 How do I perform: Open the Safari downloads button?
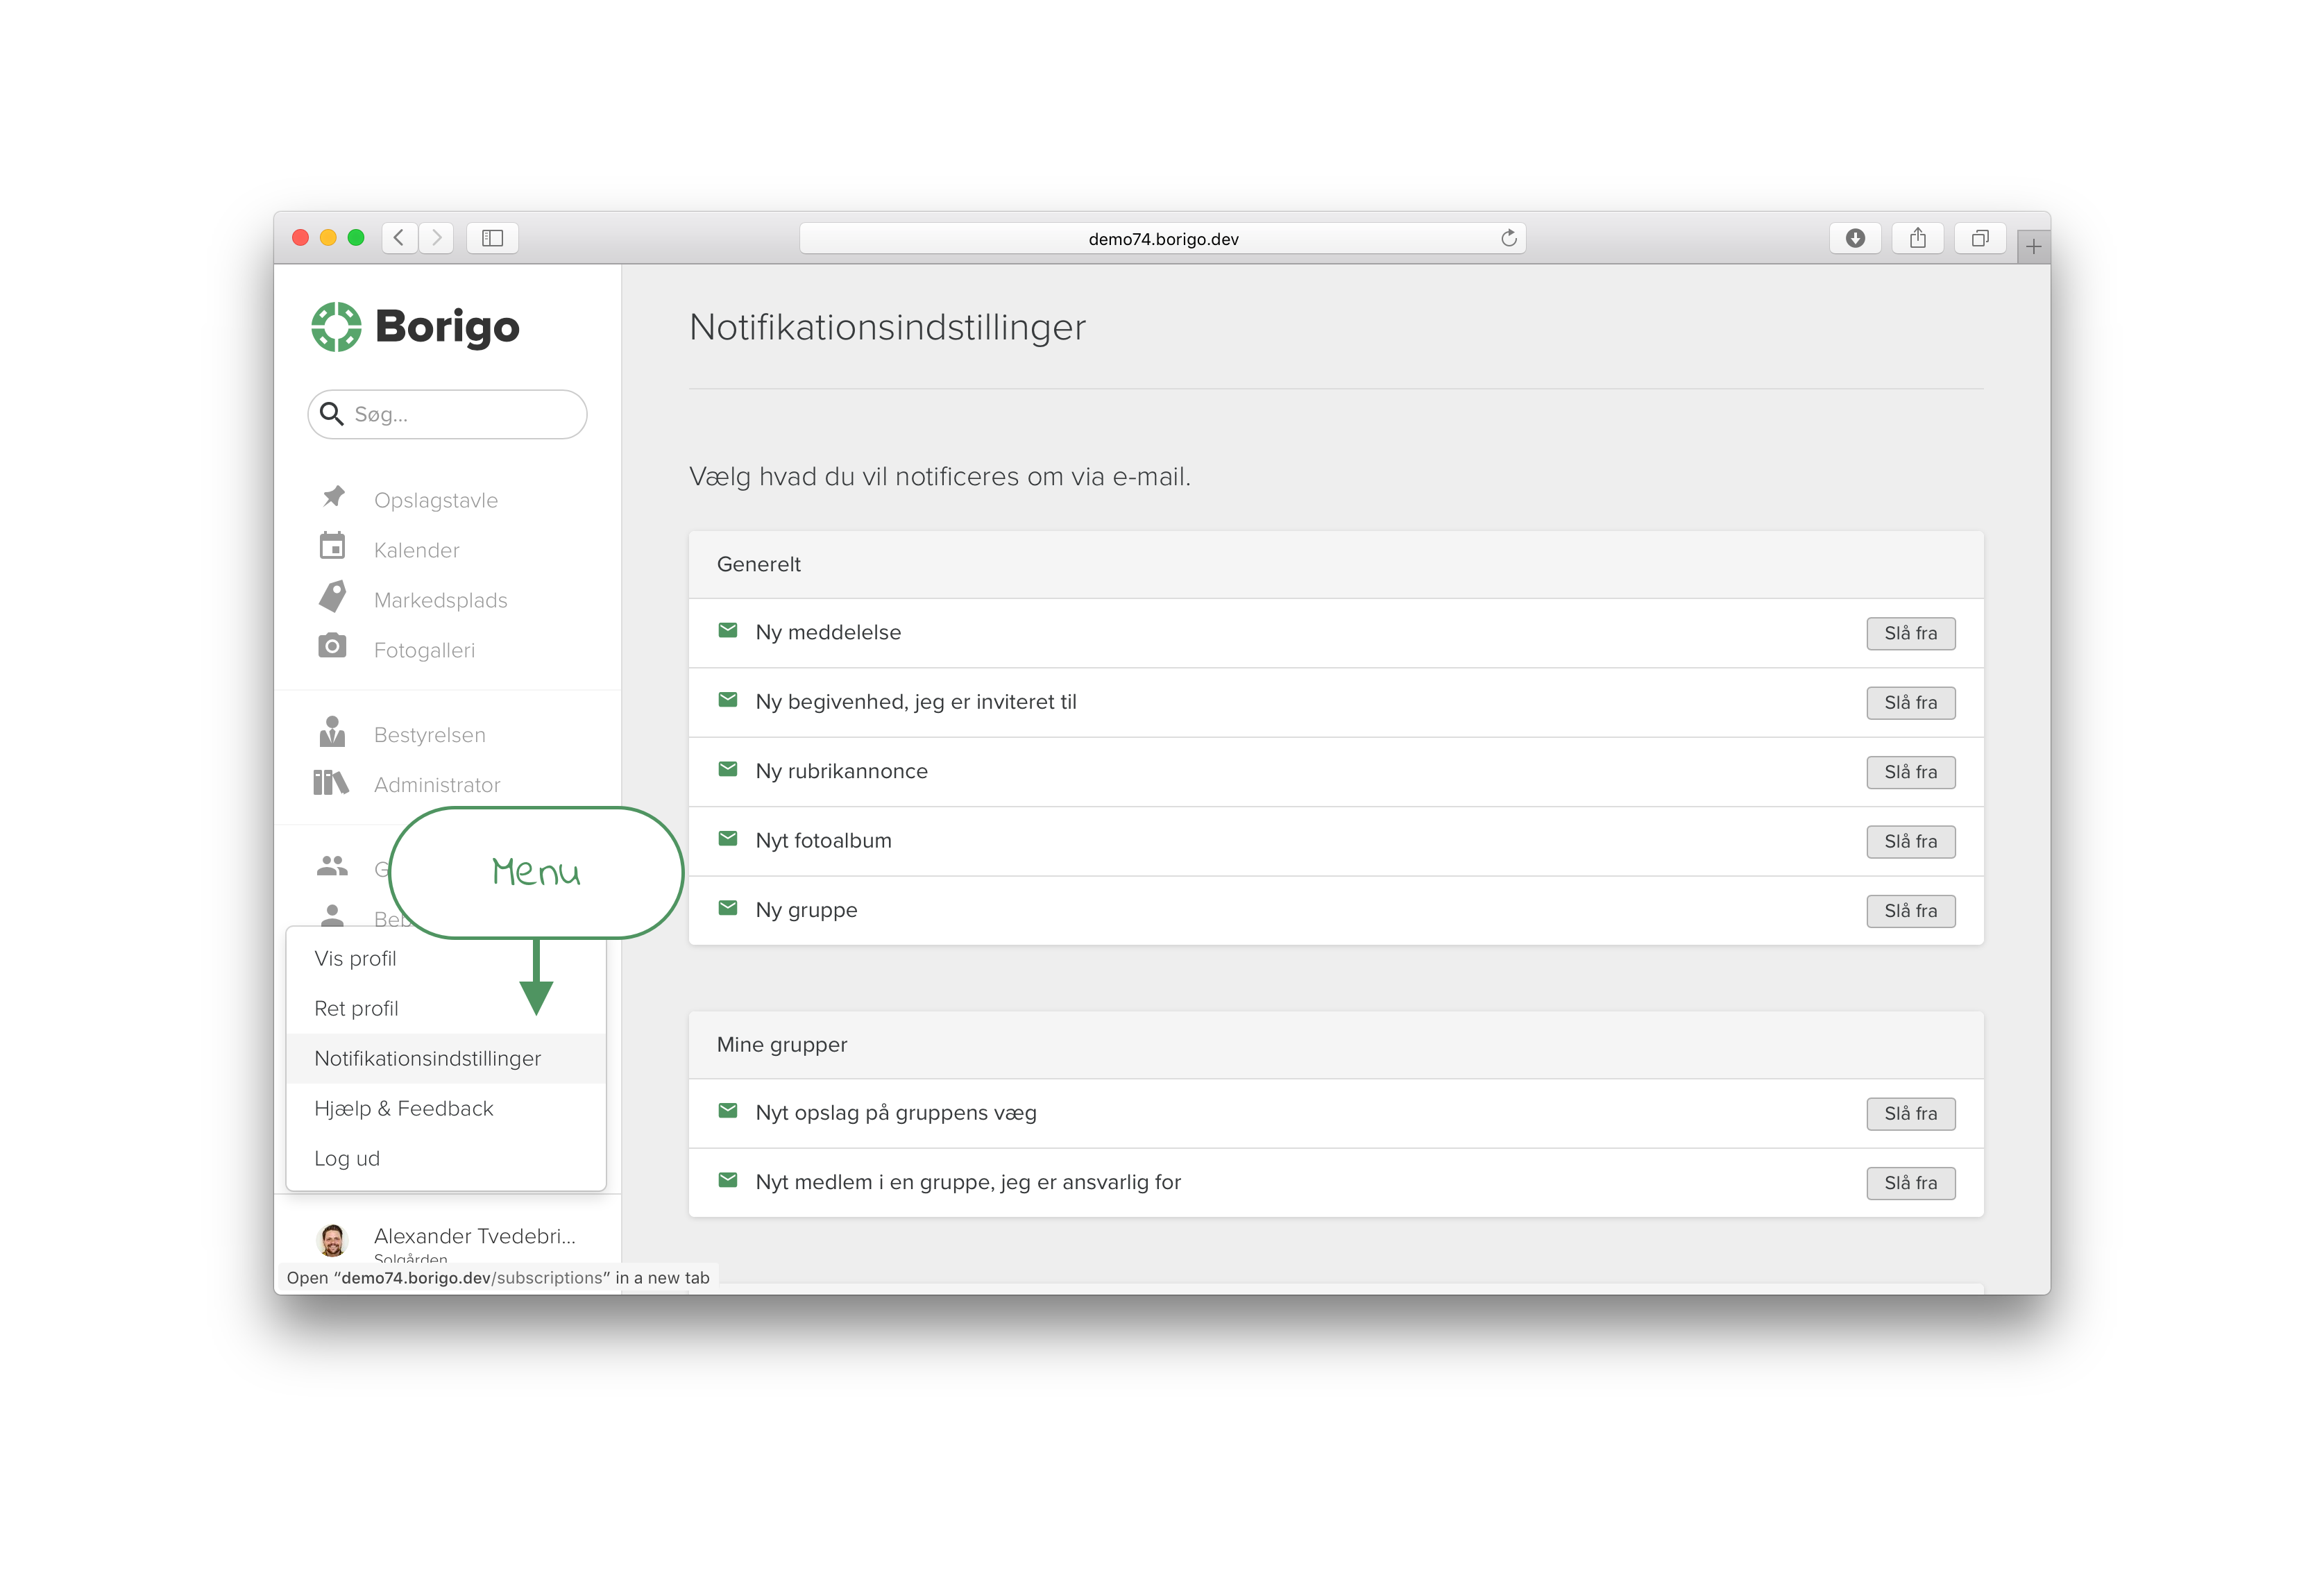point(1855,238)
